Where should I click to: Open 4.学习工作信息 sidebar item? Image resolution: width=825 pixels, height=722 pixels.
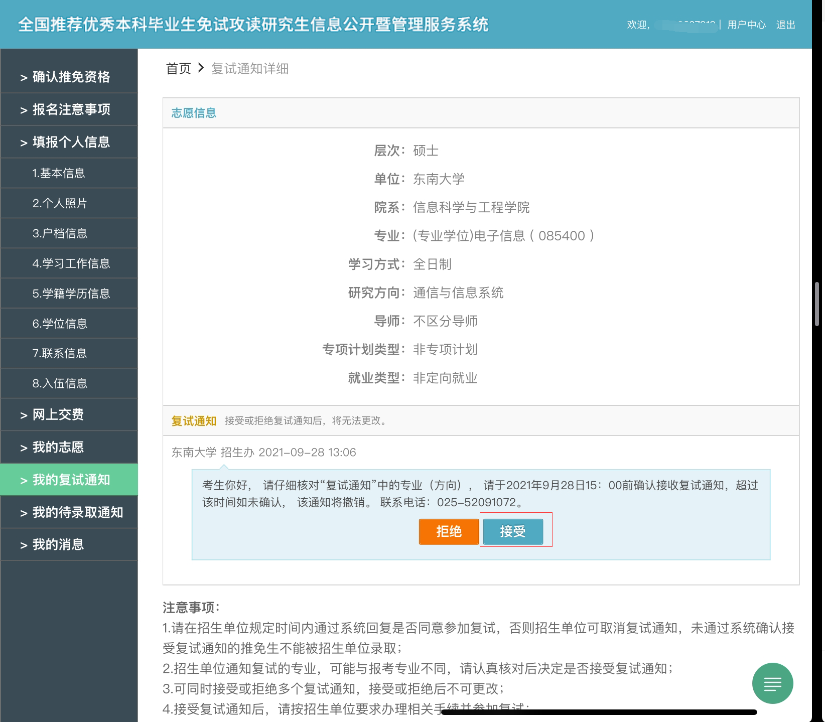[x=71, y=263]
